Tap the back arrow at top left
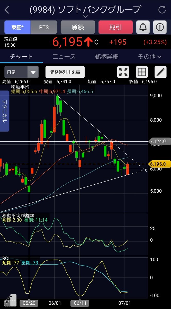This screenshot has height=309, width=171. (x=7, y=10)
